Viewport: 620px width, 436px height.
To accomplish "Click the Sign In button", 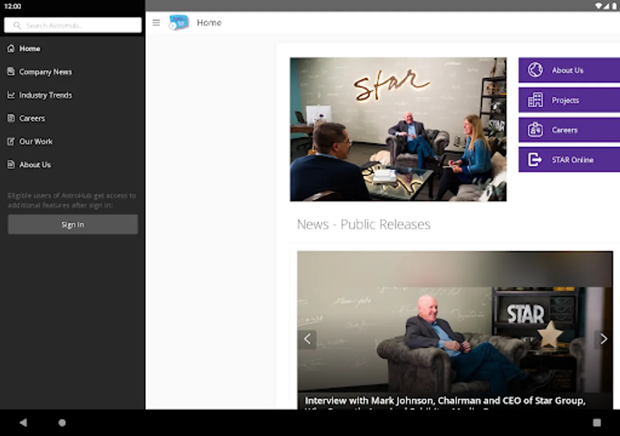I will tap(73, 225).
